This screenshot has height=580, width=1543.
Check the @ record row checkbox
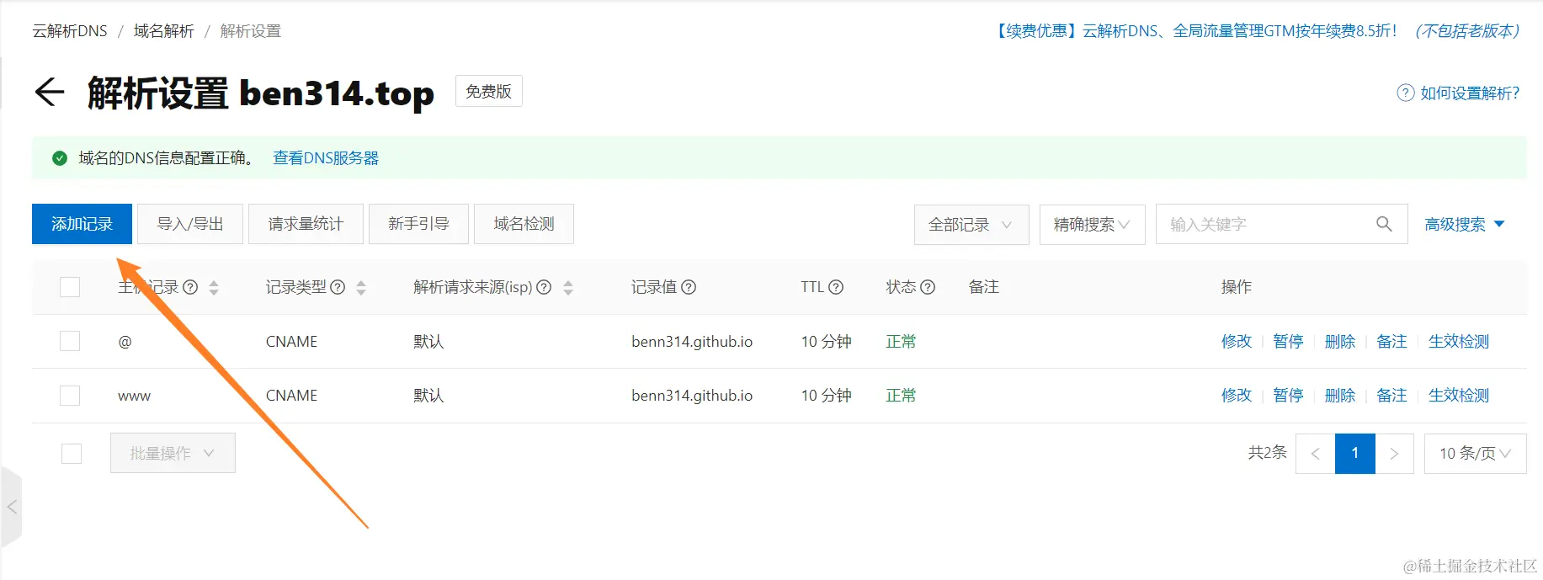tap(70, 341)
